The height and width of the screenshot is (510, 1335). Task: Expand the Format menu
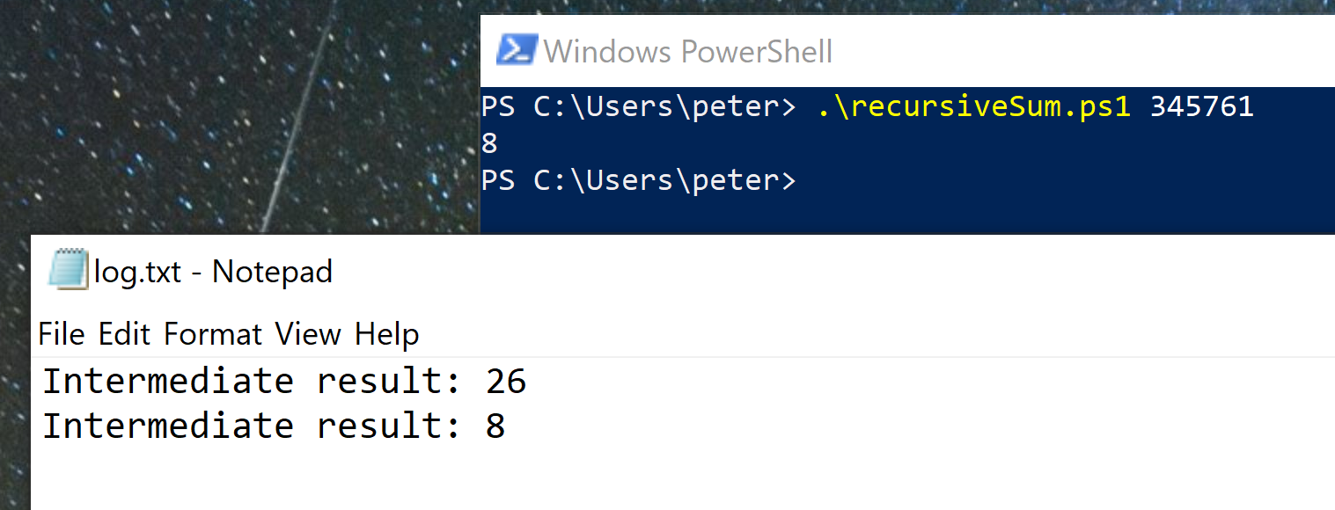213,334
